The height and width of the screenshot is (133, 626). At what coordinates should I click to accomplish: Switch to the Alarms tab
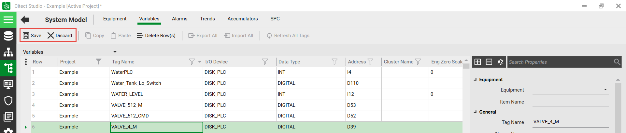click(x=179, y=19)
